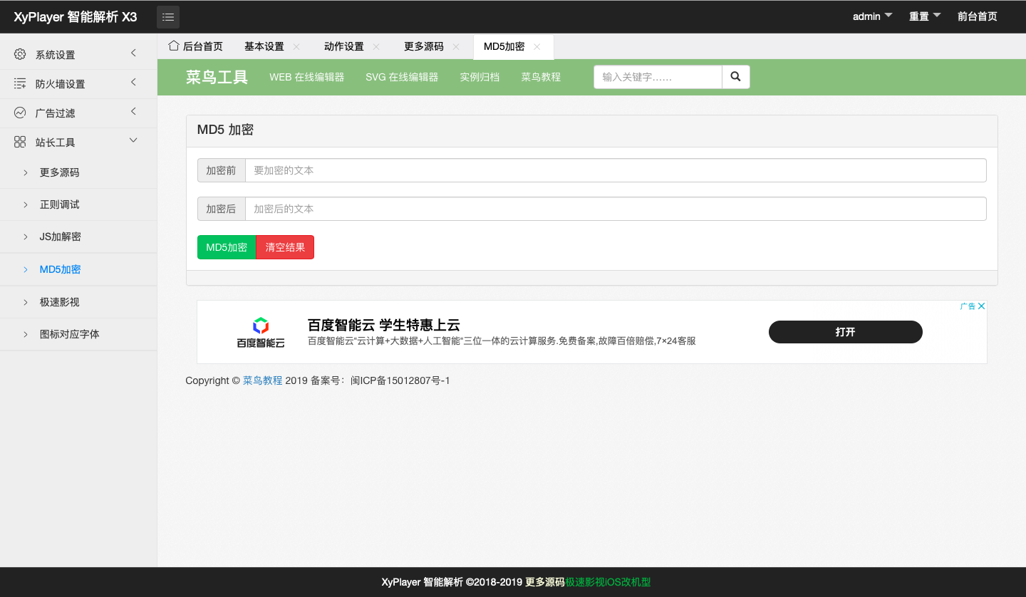Switch to the 动作设置 tab
This screenshot has height=597, width=1026.
tap(343, 46)
